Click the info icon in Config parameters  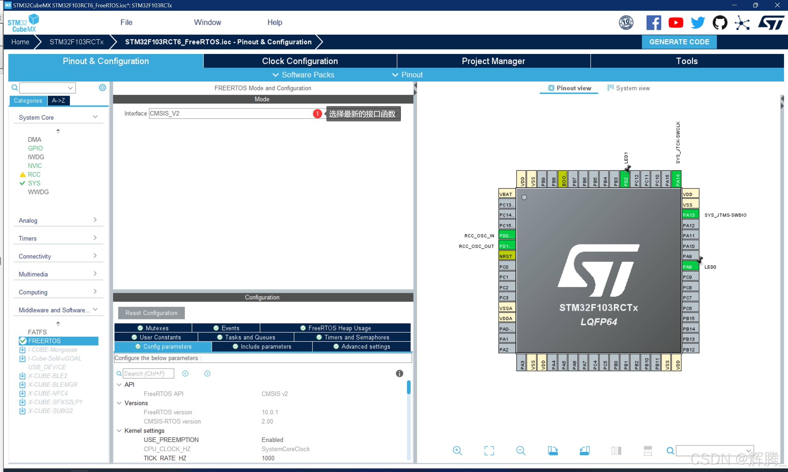pos(399,373)
